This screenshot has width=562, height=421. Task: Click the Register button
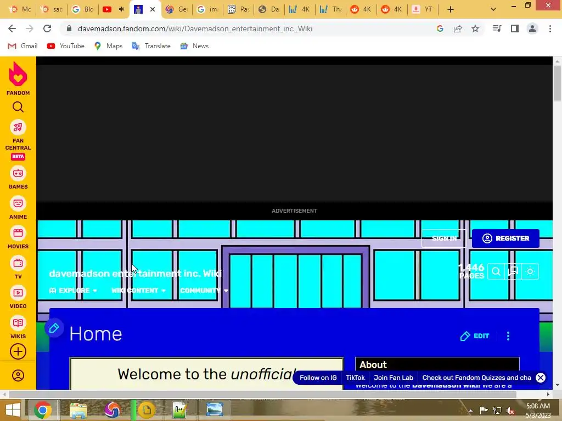pos(505,238)
